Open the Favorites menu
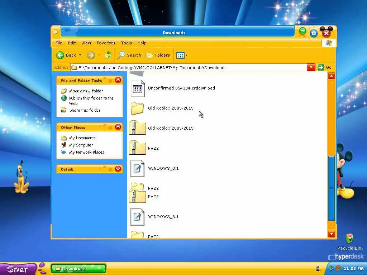The width and height of the screenshot is (367, 275). 106,43
